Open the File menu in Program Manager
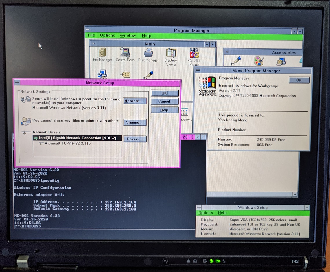The width and height of the screenshot is (330, 272). pyautogui.click(x=91, y=35)
